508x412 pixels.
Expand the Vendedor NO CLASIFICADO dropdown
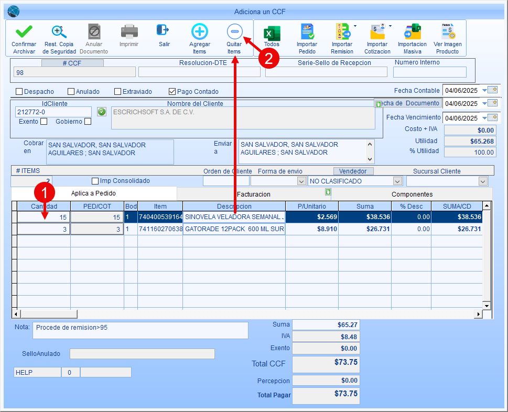397,181
